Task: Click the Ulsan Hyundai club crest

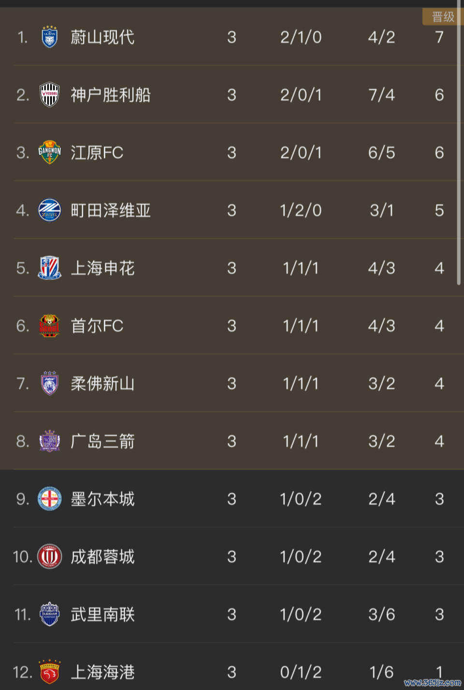Action: point(50,37)
